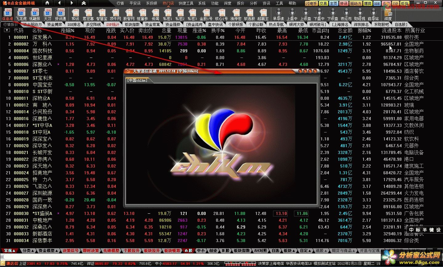
Task: Open the 超赢主 newspaper icon
Action: pyautogui.click(x=263, y=14)
